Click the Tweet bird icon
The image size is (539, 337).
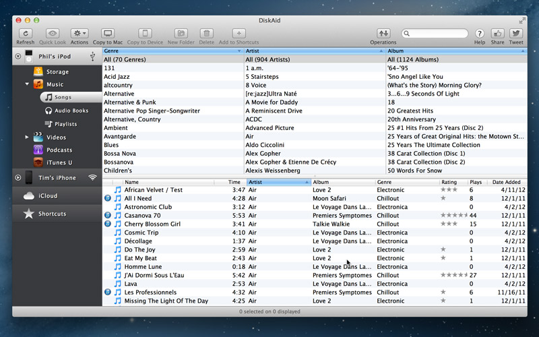click(x=516, y=33)
